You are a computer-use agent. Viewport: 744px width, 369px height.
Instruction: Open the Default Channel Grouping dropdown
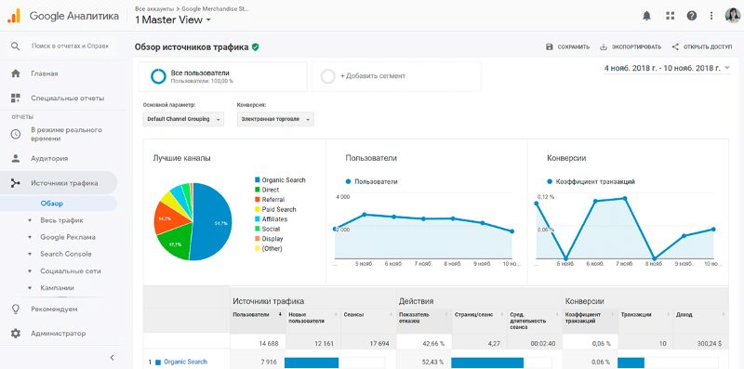[183, 119]
